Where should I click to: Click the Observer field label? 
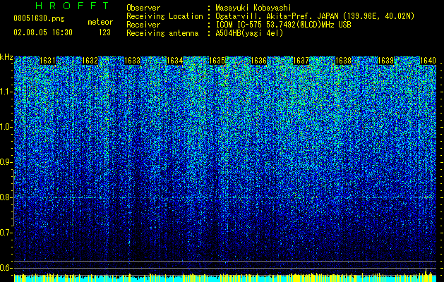[143, 8]
